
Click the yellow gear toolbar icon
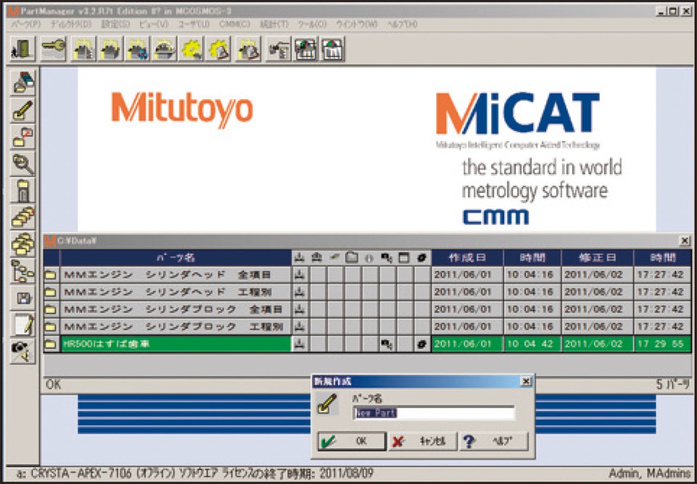click(x=193, y=49)
